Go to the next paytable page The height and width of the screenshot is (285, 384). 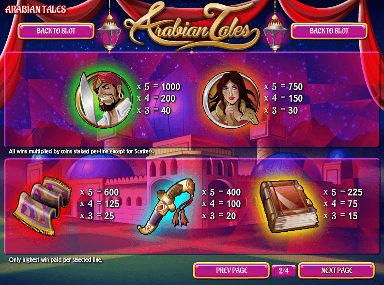337,270
